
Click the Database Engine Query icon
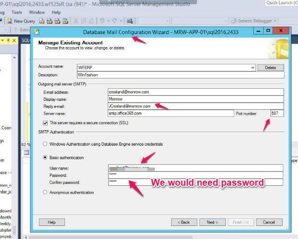pos(42,21)
